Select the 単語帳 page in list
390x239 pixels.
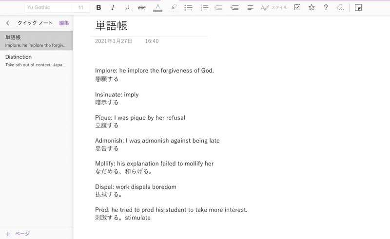point(37,41)
